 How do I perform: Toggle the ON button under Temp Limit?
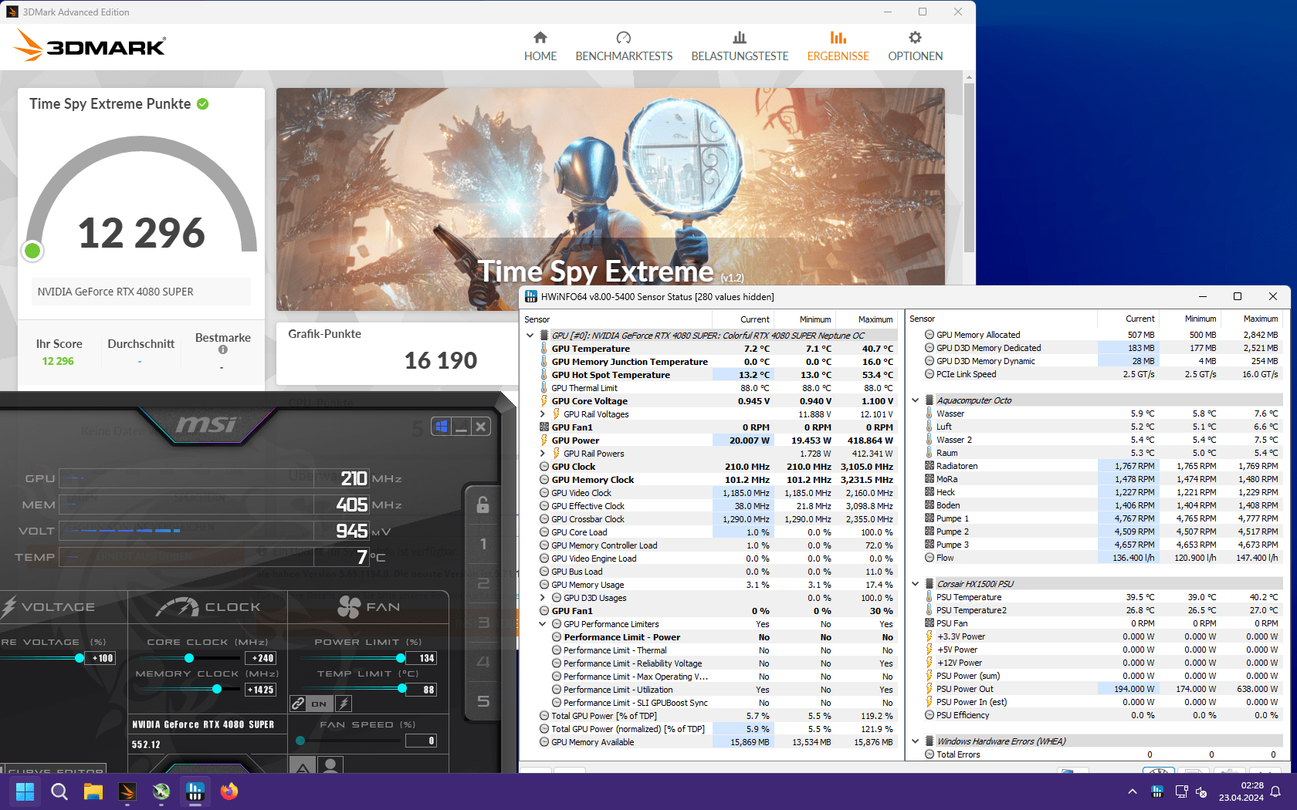pyautogui.click(x=319, y=704)
